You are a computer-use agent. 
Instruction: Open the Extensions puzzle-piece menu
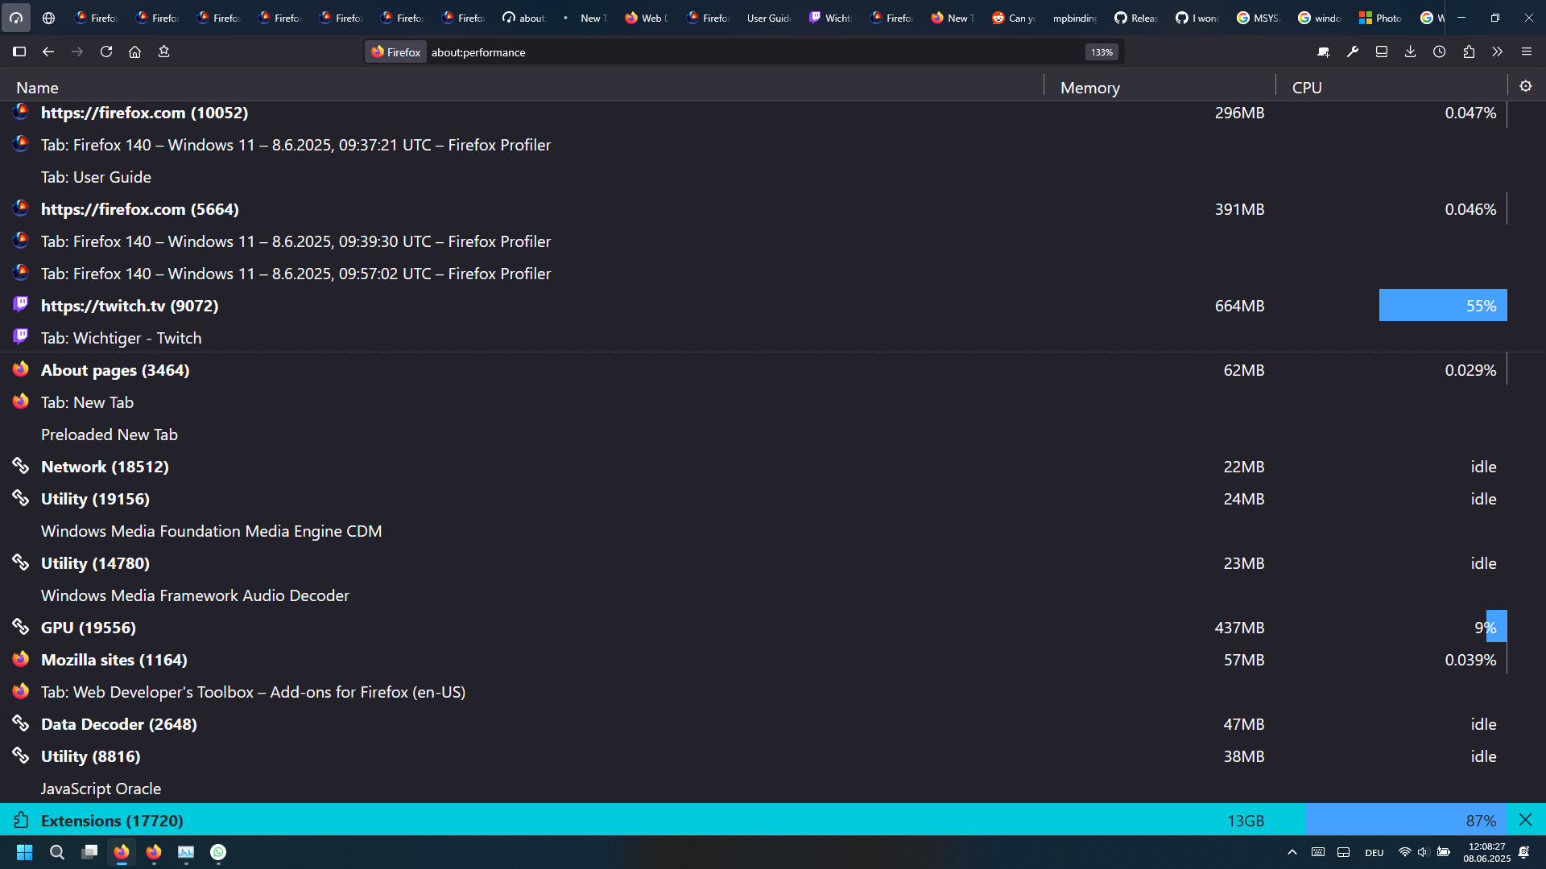(1469, 51)
